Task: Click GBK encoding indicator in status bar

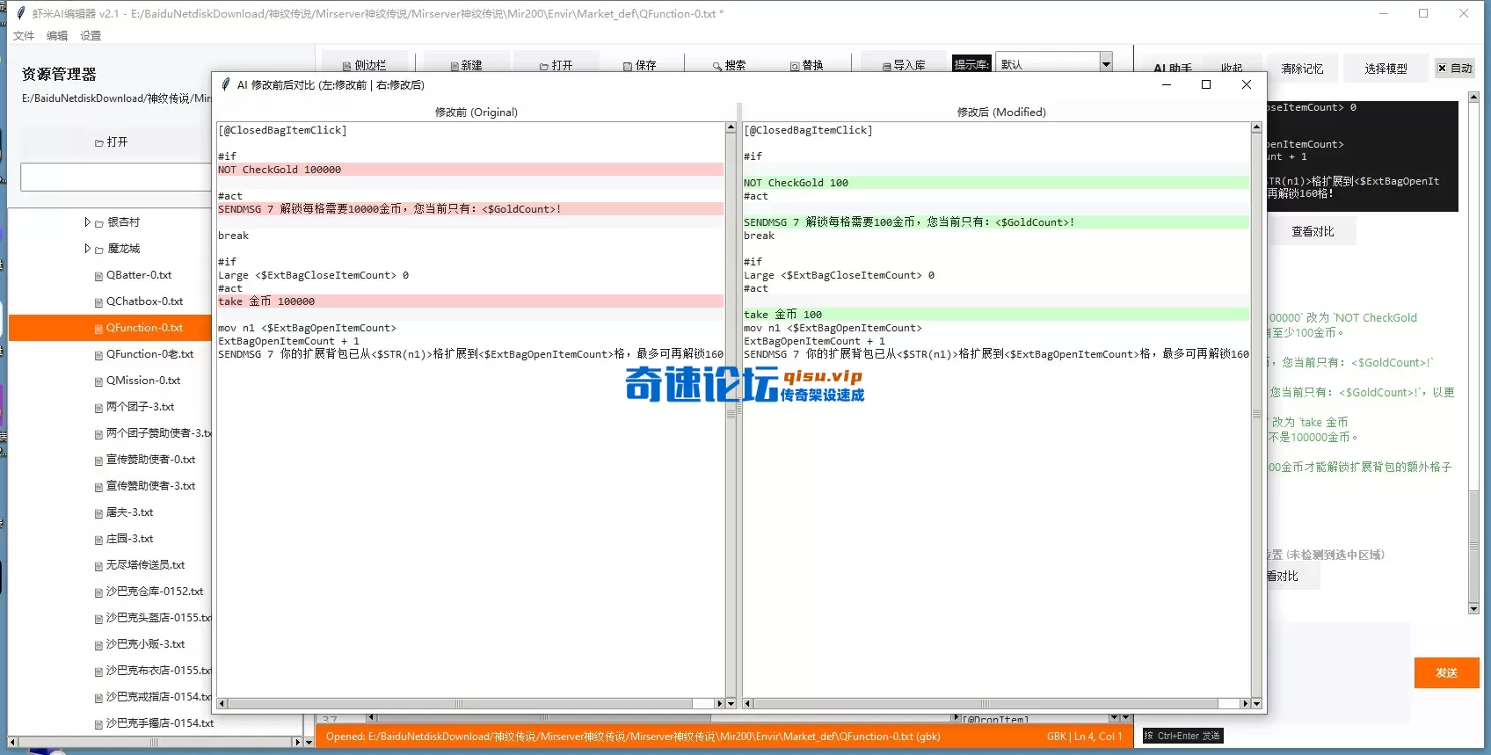Action: pos(1056,737)
